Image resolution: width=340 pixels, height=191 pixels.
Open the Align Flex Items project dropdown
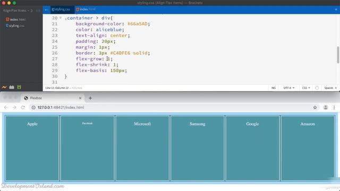click(18, 11)
